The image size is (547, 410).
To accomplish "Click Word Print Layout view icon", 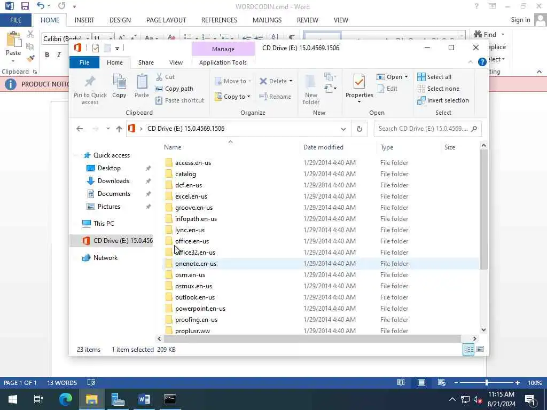I will [421, 382].
